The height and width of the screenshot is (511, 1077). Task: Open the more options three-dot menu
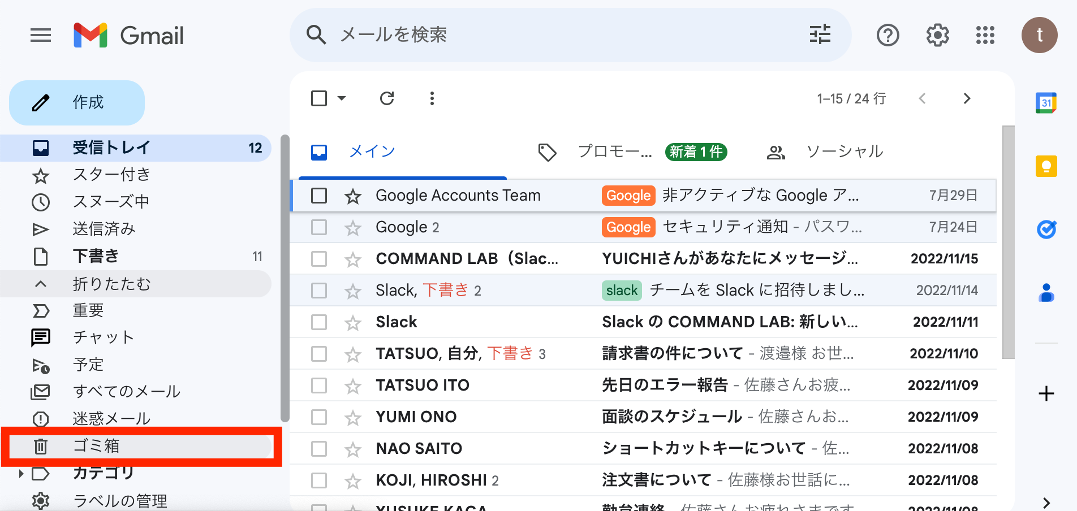[x=432, y=98]
